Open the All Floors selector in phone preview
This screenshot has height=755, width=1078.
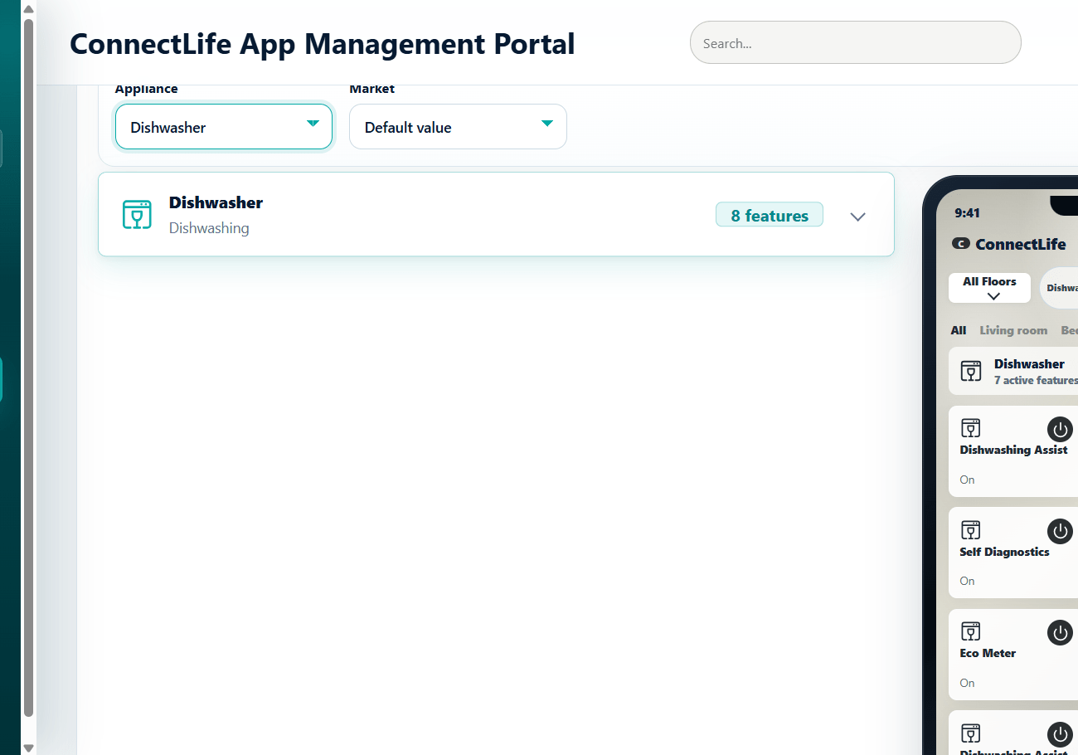(989, 288)
